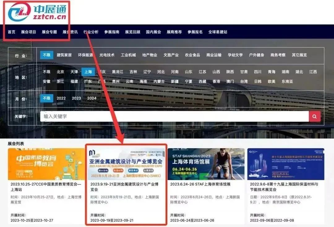The width and height of the screenshot is (334, 227).
Task: Filter exhibitions by year 2023
Action: [76, 98]
